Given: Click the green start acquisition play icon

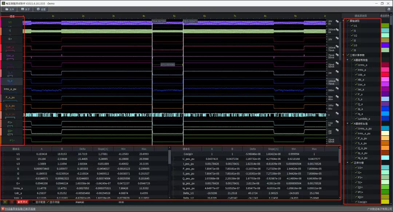Looking at the screenshot, I should click(x=5, y=202).
